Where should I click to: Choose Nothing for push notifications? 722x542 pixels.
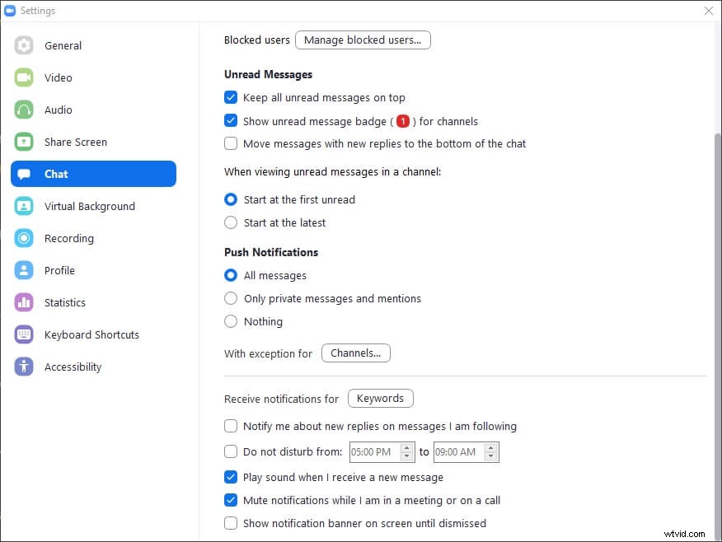click(x=231, y=321)
